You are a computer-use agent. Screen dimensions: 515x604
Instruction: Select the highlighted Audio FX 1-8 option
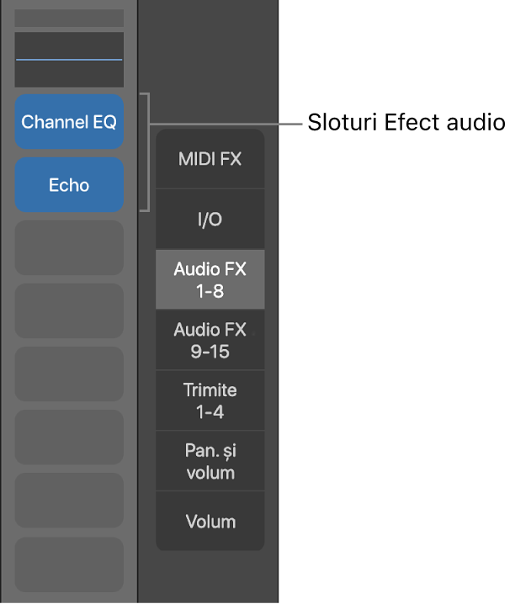(210, 280)
